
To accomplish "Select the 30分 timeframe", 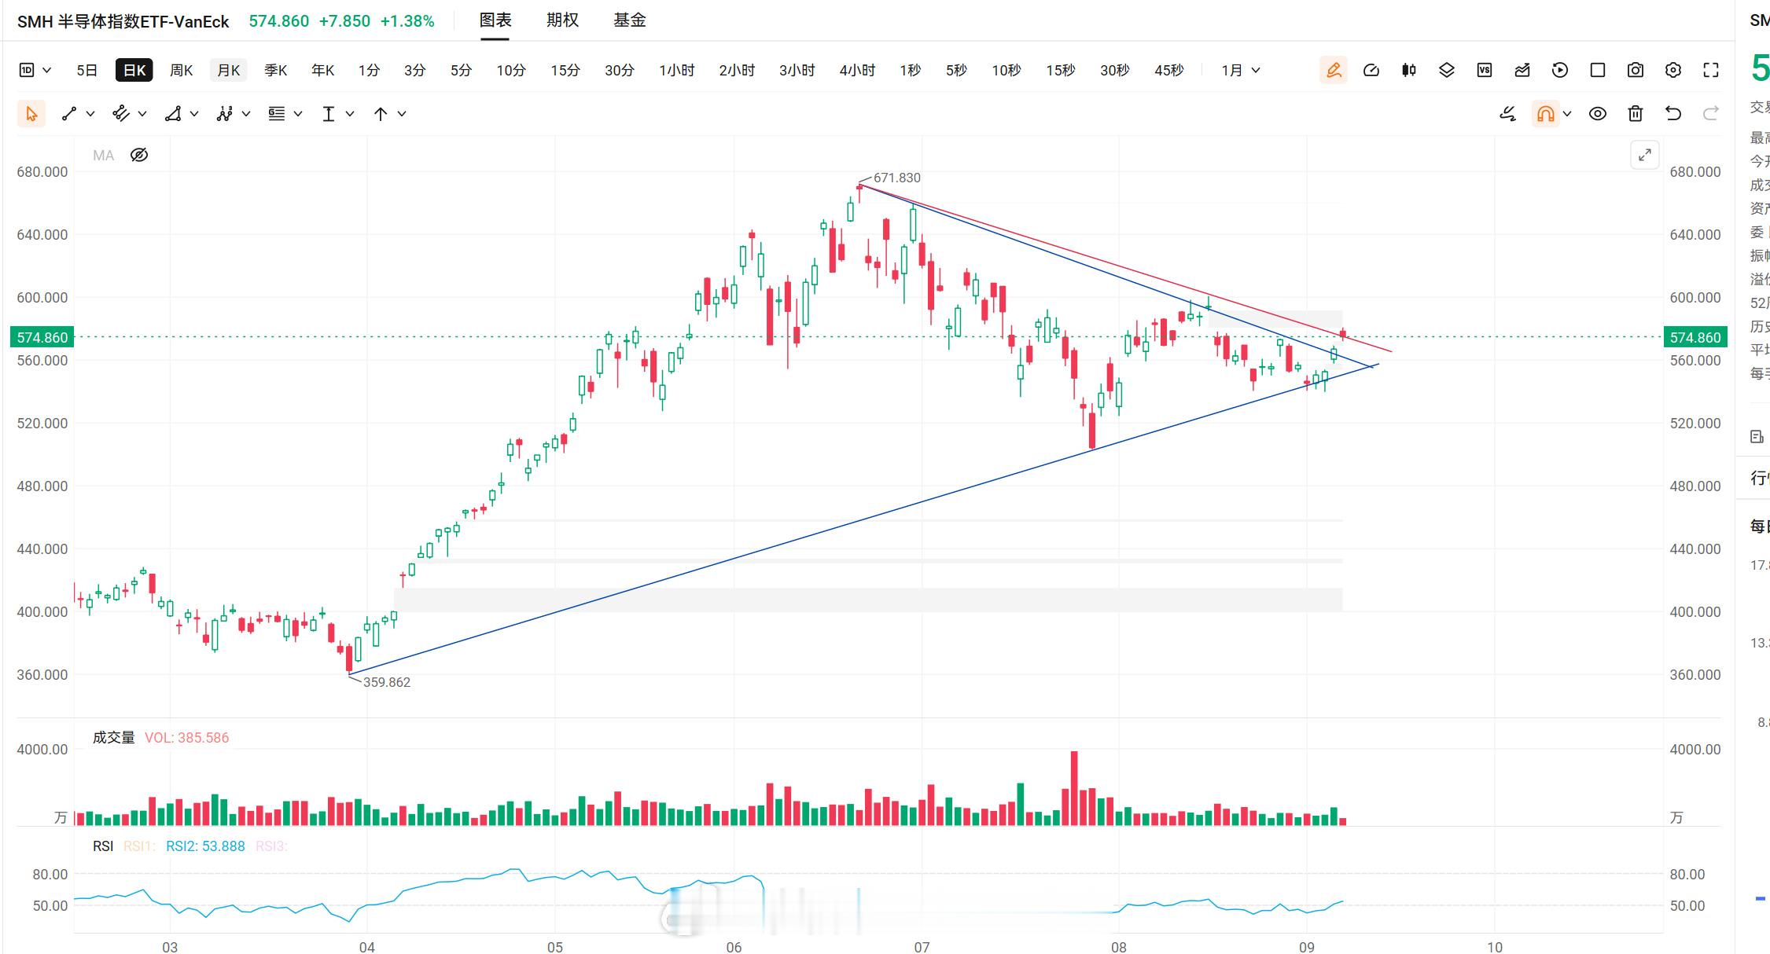I will pos(620,70).
